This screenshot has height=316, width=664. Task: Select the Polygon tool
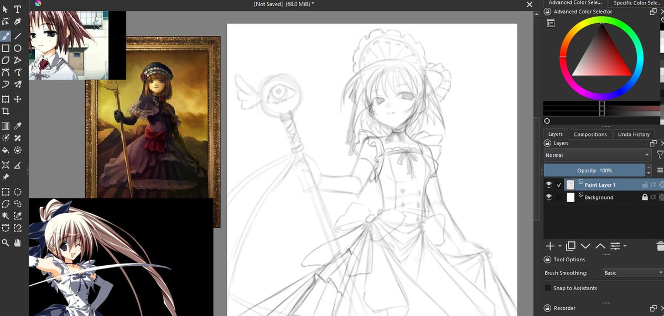pyautogui.click(x=6, y=60)
